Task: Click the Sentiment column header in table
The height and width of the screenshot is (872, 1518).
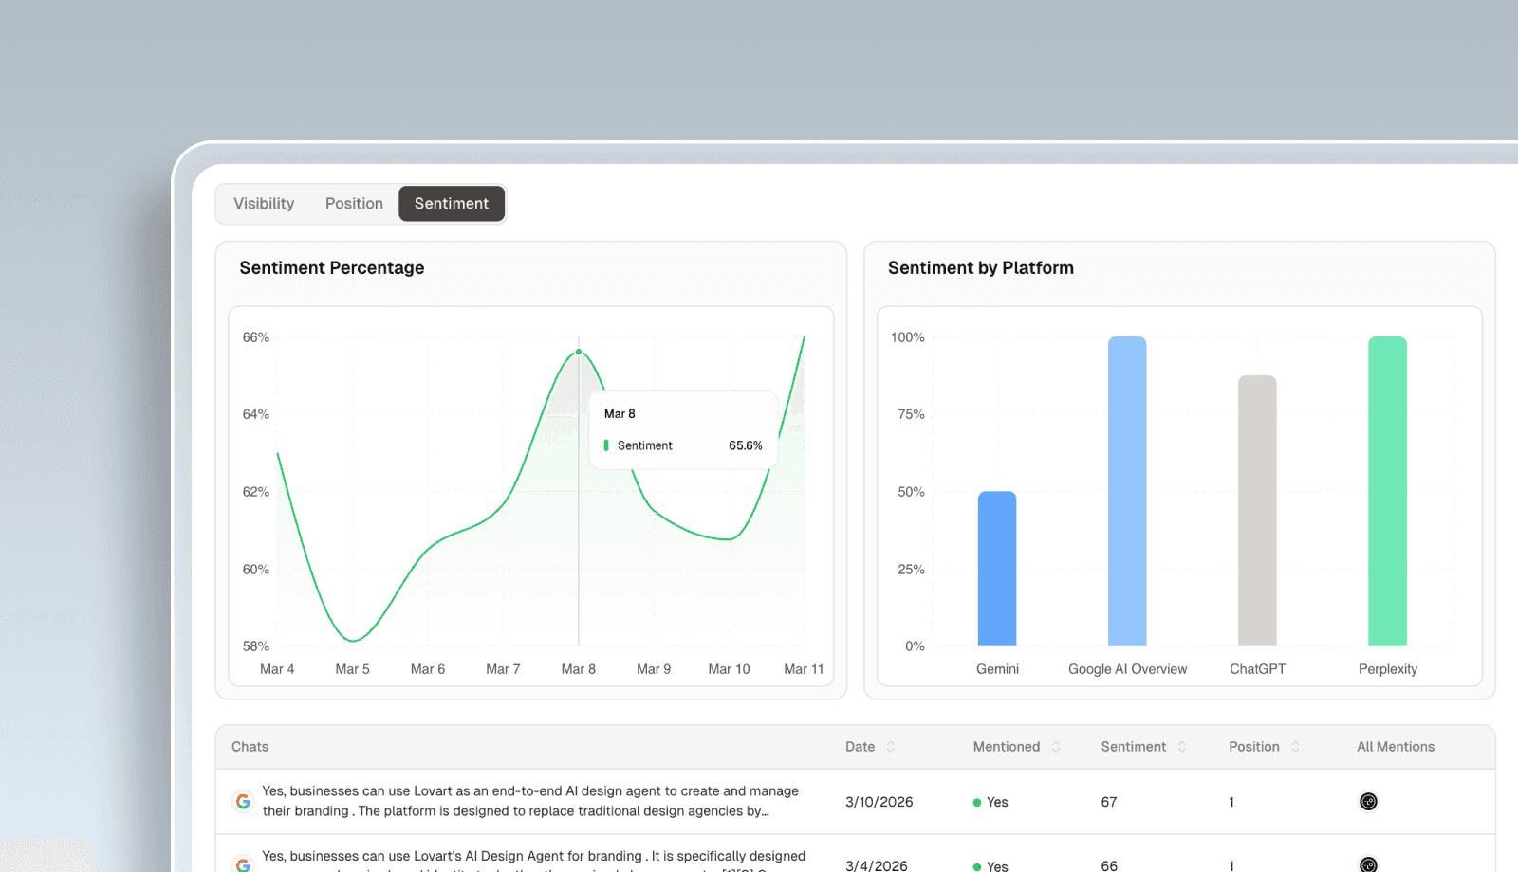Action: coord(1134,747)
